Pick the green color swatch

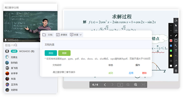pos(171,51)
